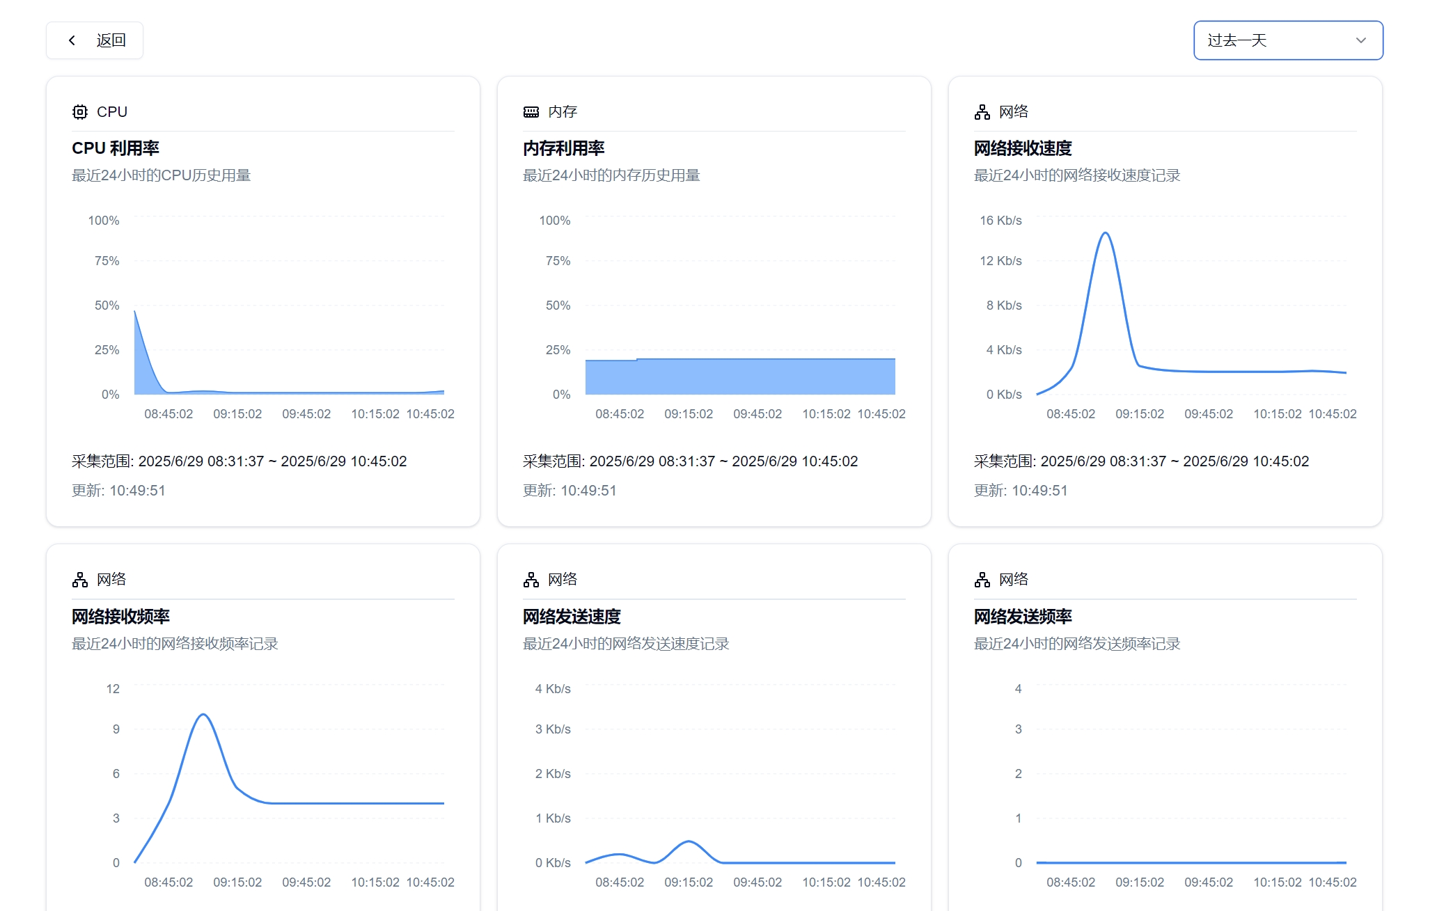The width and height of the screenshot is (1437, 911).
Task: Click 最近24小时的网络发送频率记录 description
Action: pyautogui.click(x=1077, y=644)
